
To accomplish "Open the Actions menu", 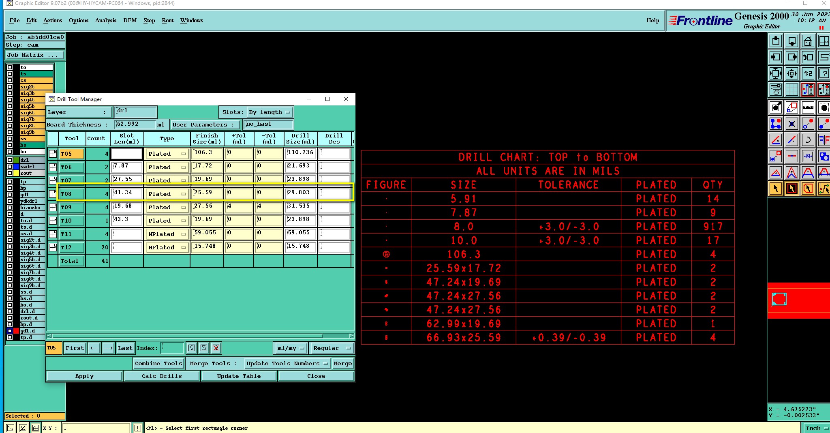I will click(x=53, y=20).
